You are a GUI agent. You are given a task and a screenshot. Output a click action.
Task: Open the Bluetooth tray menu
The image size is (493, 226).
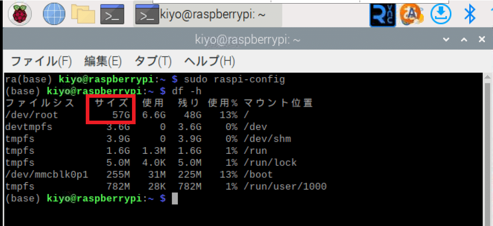click(x=470, y=14)
